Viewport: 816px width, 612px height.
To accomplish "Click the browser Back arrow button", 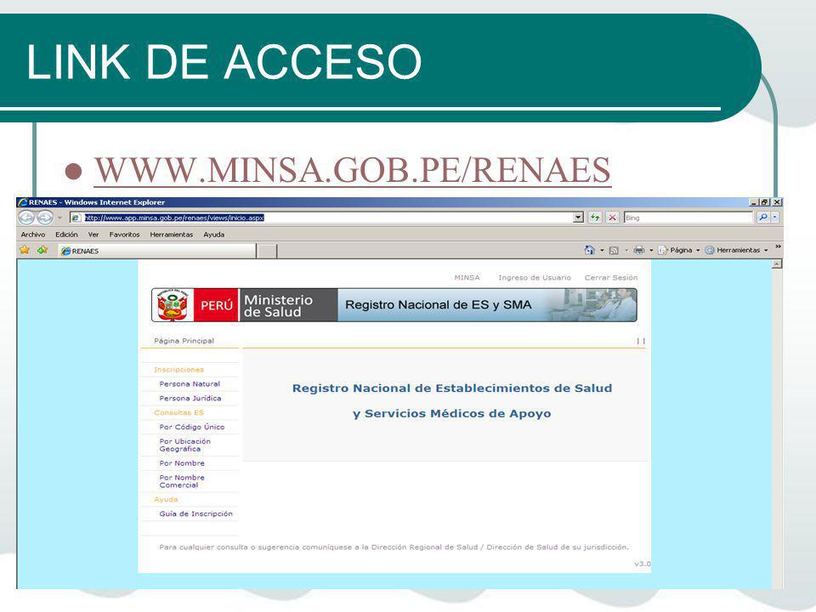I will point(26,218).
